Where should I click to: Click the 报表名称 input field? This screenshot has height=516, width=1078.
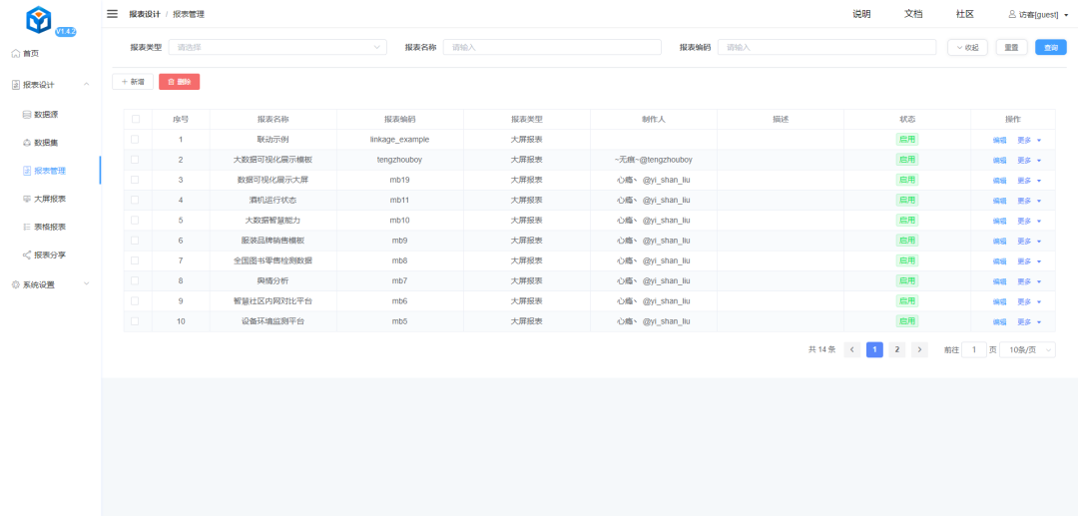[x=552, y=47]
